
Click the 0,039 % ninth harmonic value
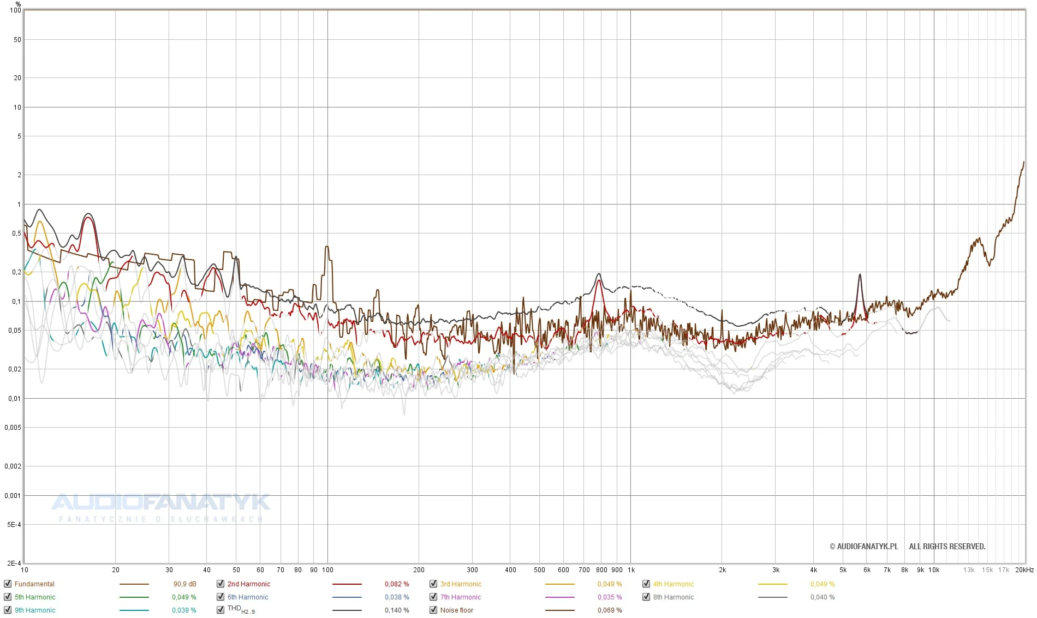coord(184,610)
